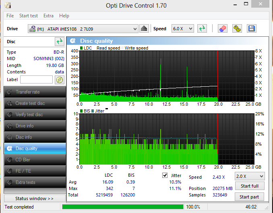This screenshot has height=213, width=273.
Task: Click the Verify test disc sidebar icon
Action: pos(9,115)
